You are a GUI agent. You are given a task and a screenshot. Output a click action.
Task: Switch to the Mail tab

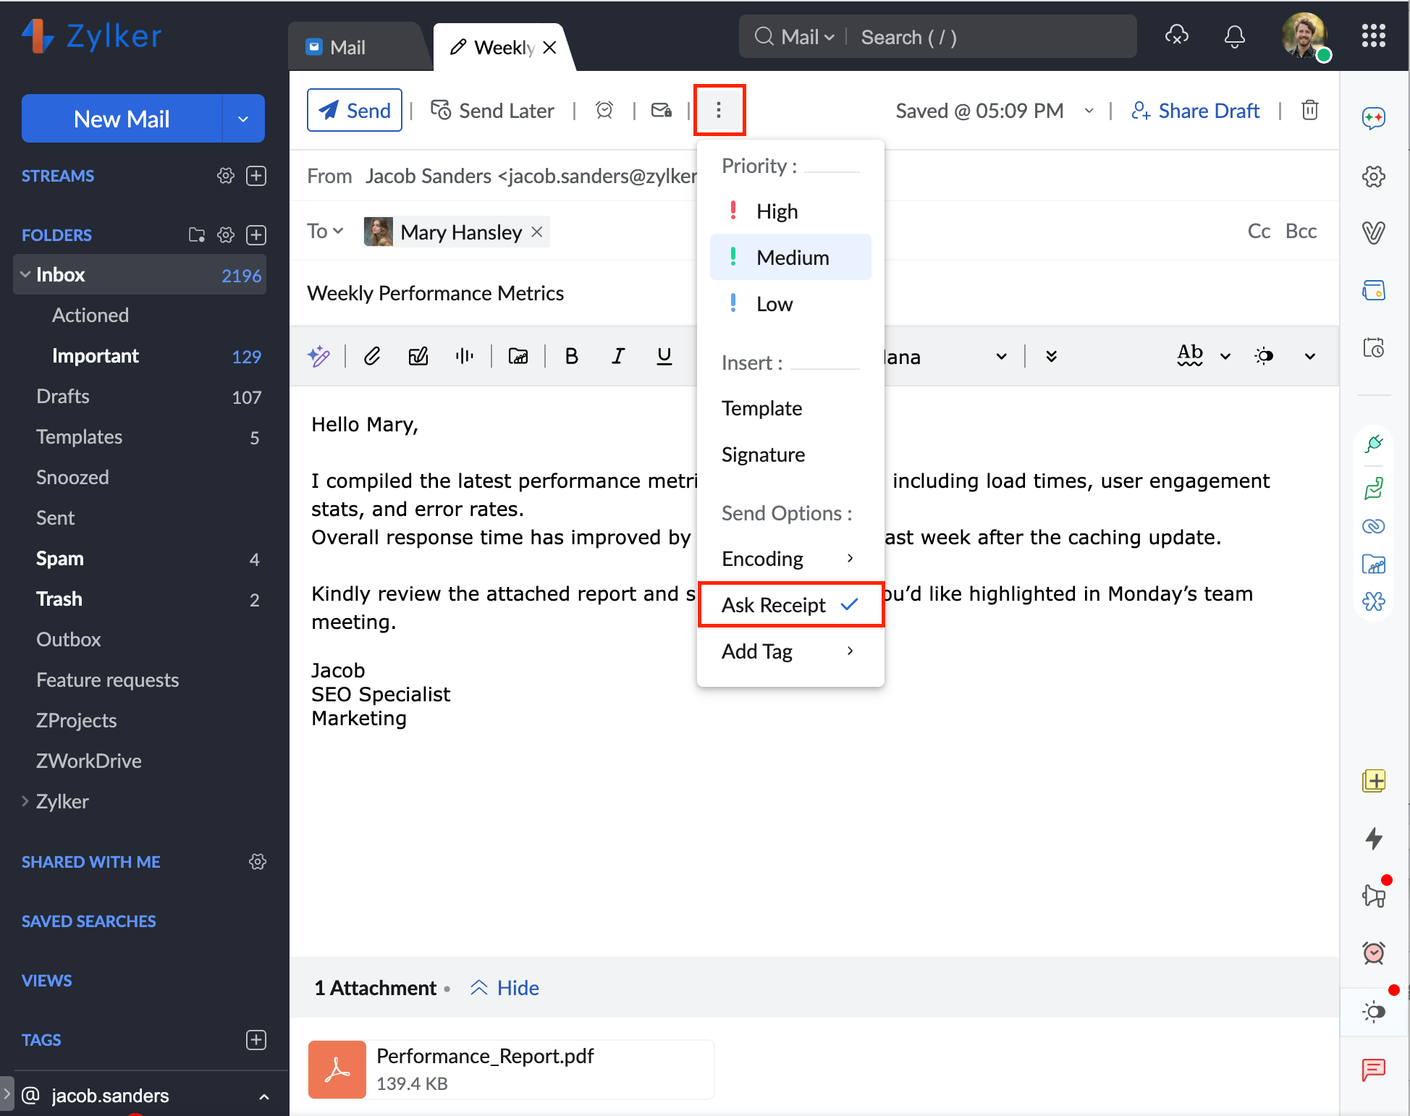(355, 47)
